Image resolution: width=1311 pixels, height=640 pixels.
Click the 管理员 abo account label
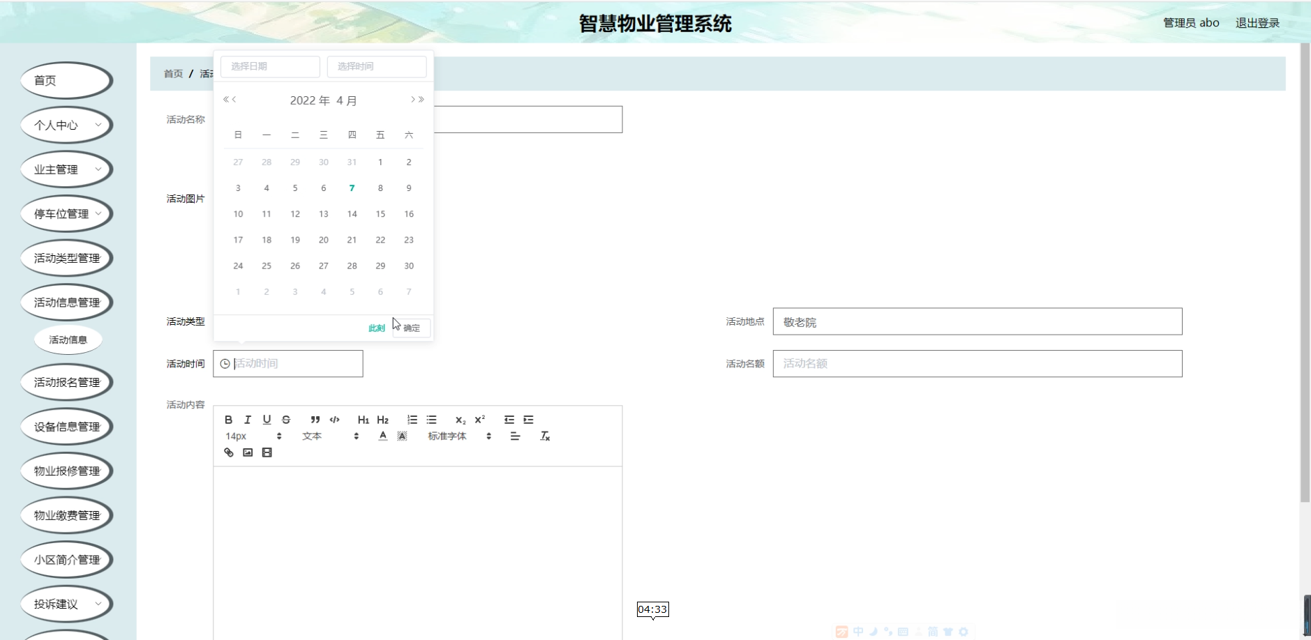(1191, 23)
